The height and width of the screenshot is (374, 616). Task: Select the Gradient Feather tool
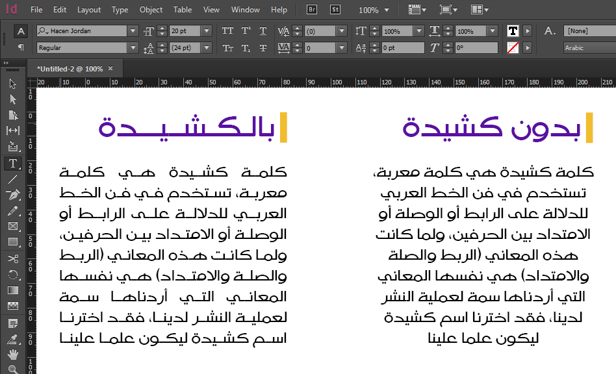[x=12, y=306]
